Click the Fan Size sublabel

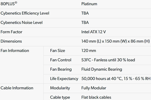click(x=57, y=51)
